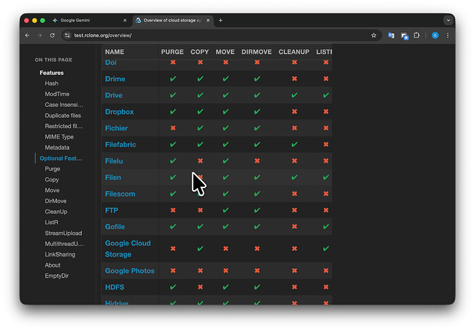Open the Drive backend link

[114, 95]
